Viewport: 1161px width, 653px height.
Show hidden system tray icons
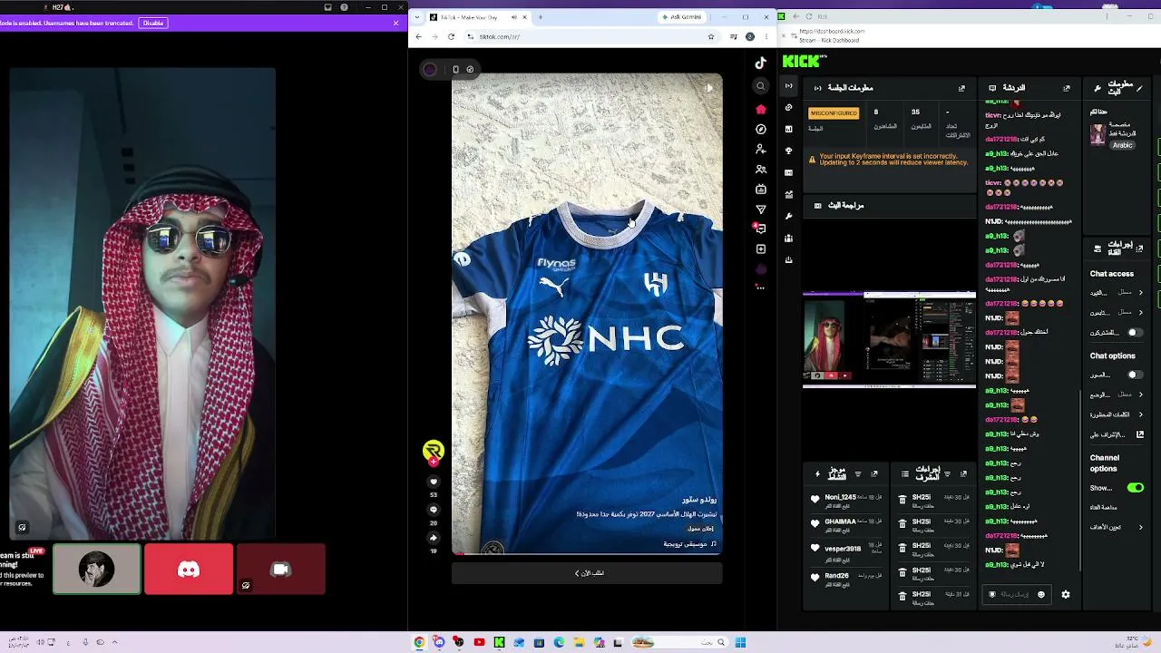[113, 642]
